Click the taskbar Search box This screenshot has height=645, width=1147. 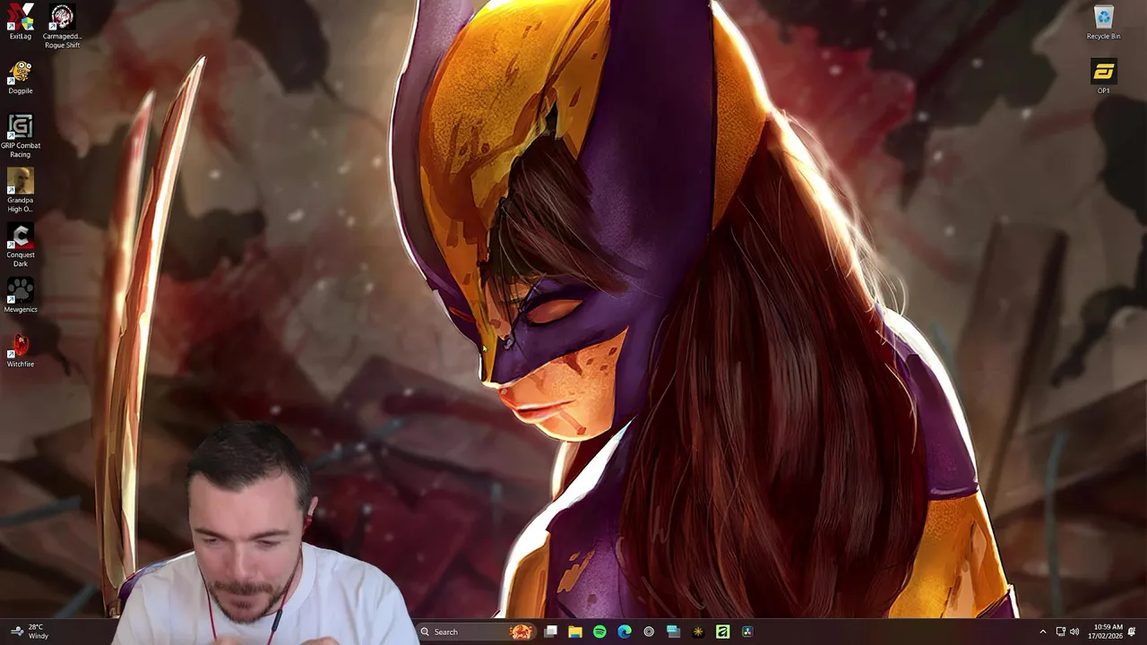tap(477, 632)
